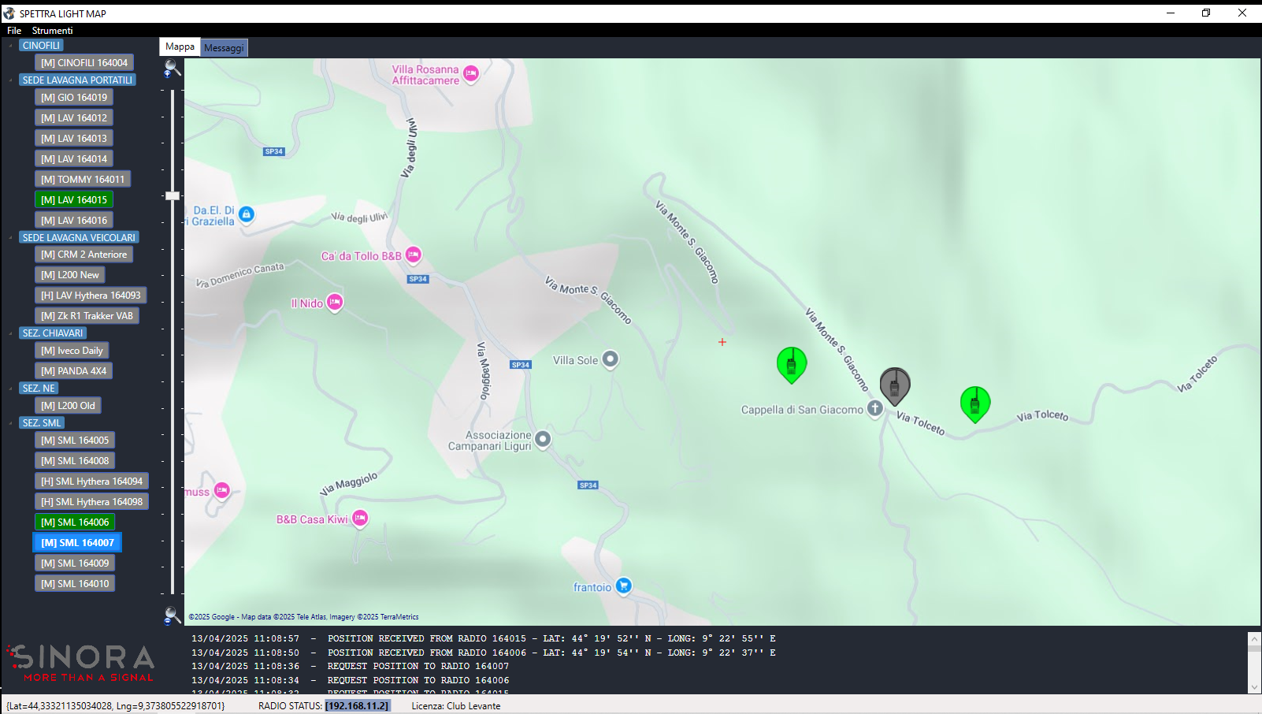Select radio TOMMY 164011
The height and width of the screenshot is (714, 1262).
83,180
